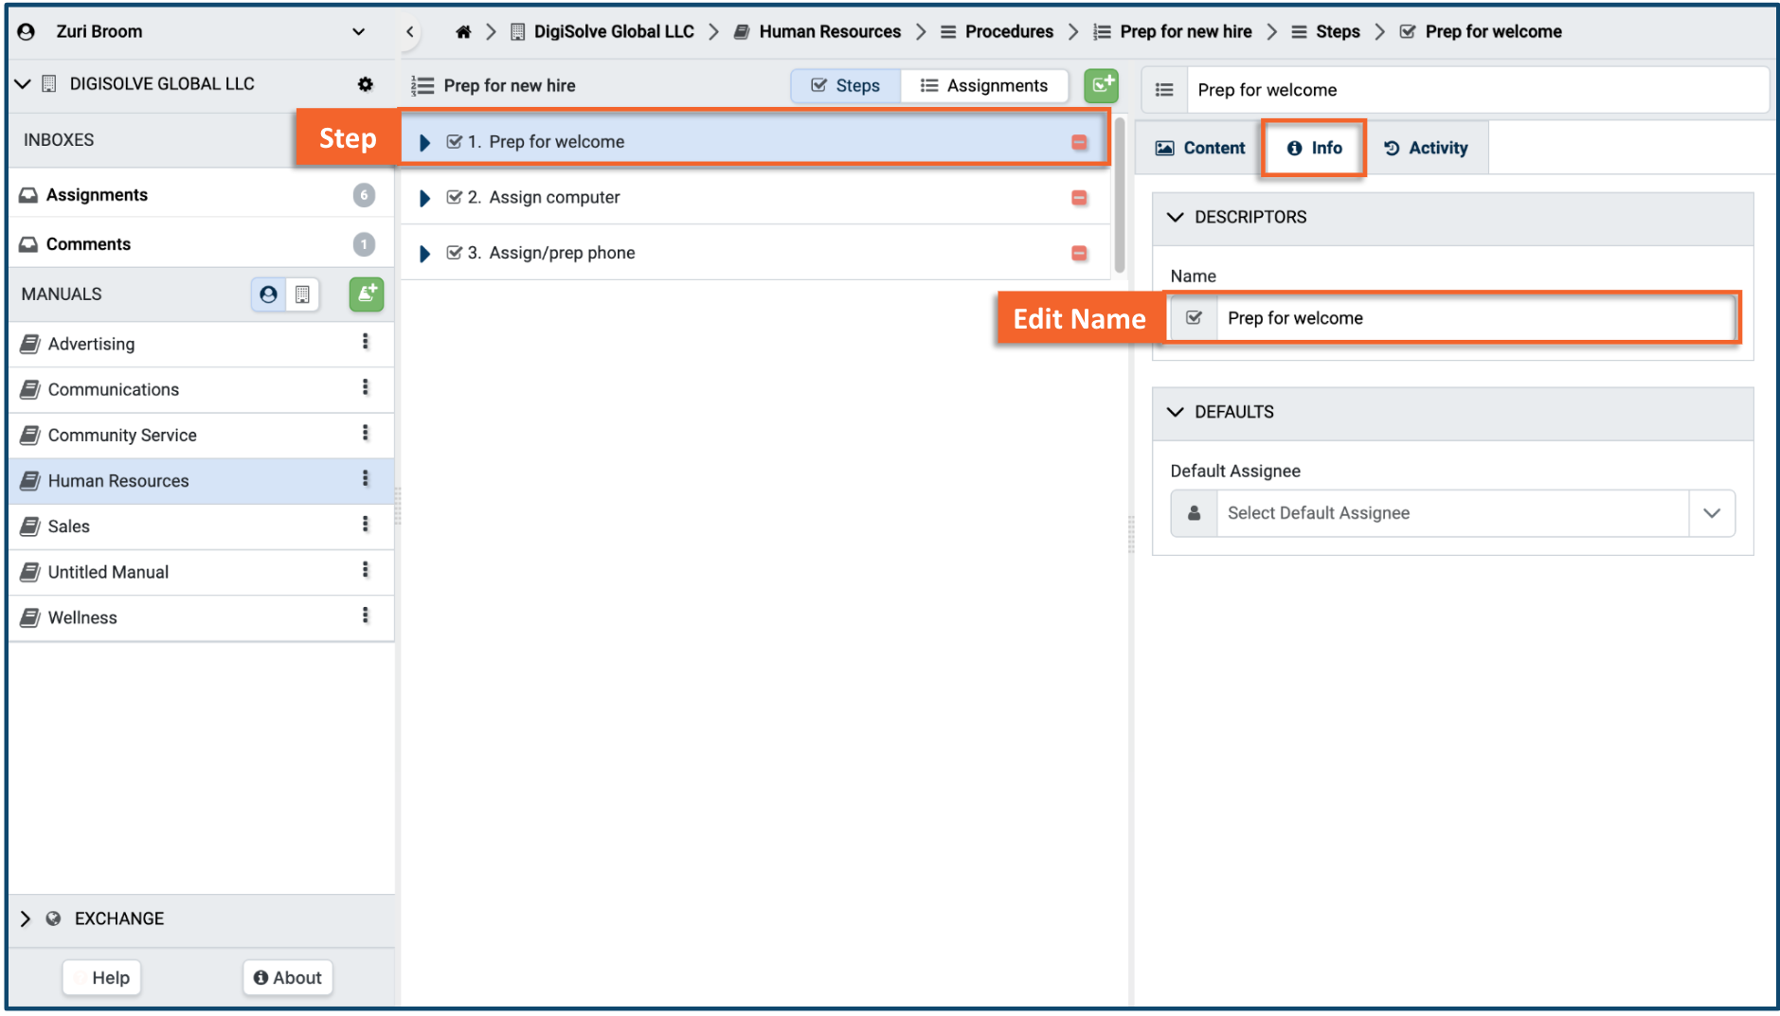Open Advertising manual options menu
1780x1016 pixels.
coord(366,342)
